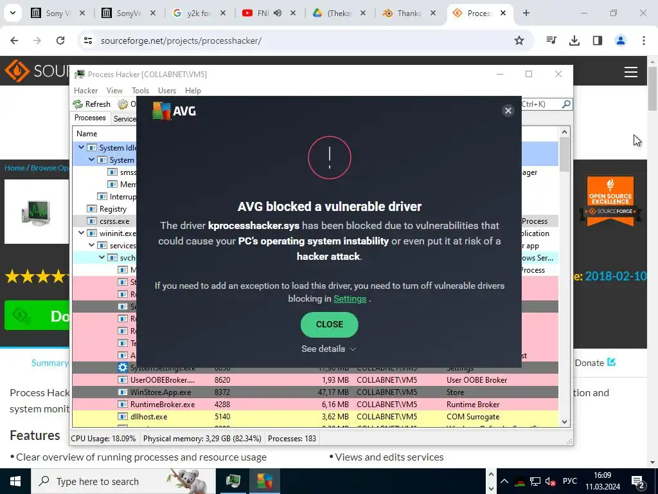This screenshot has height=494, width=658.
Task: Click the Name column header
Action: coord(87,134)
